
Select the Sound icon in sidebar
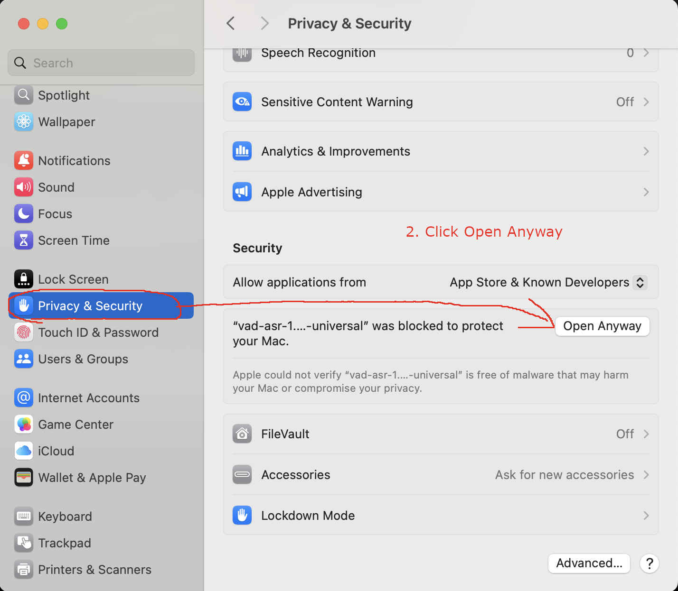pos(23,187)
